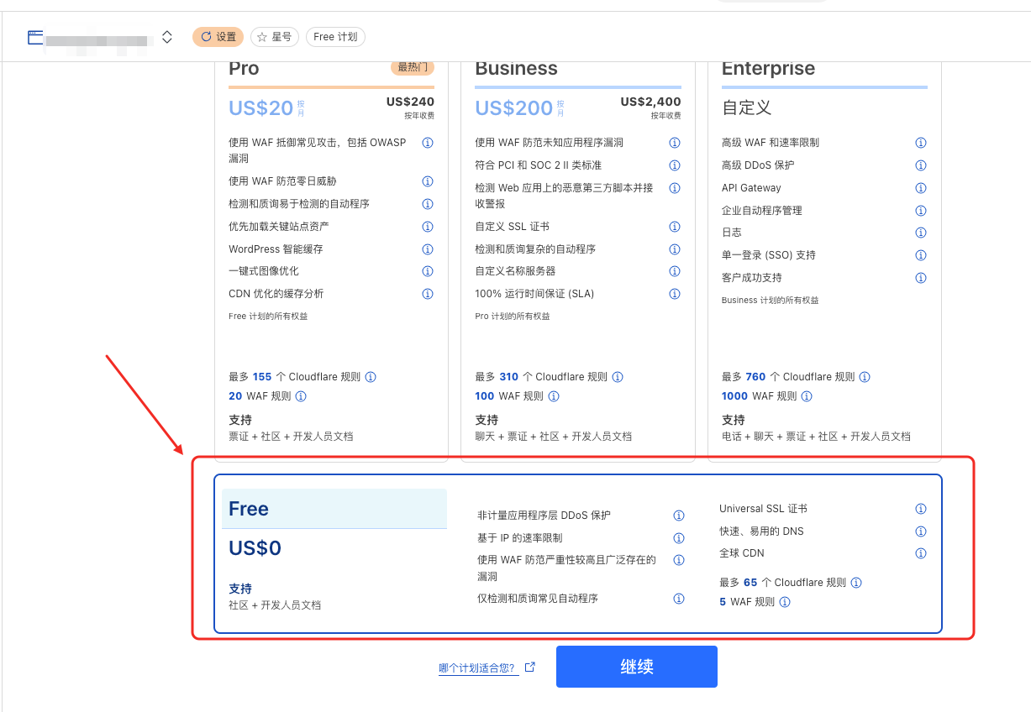The width and height of the screenshot is (1031, 712).
Task: Click the US$20 monthly price
Action: coord(260,108)
